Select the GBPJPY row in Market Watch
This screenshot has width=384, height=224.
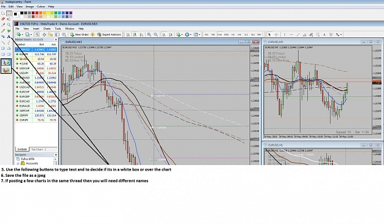pyautogui.click(x=36, y=115)
